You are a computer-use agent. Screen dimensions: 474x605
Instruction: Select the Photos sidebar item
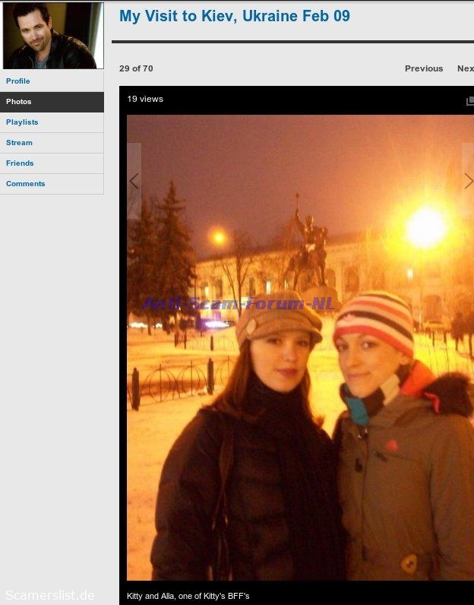(19, 102)
